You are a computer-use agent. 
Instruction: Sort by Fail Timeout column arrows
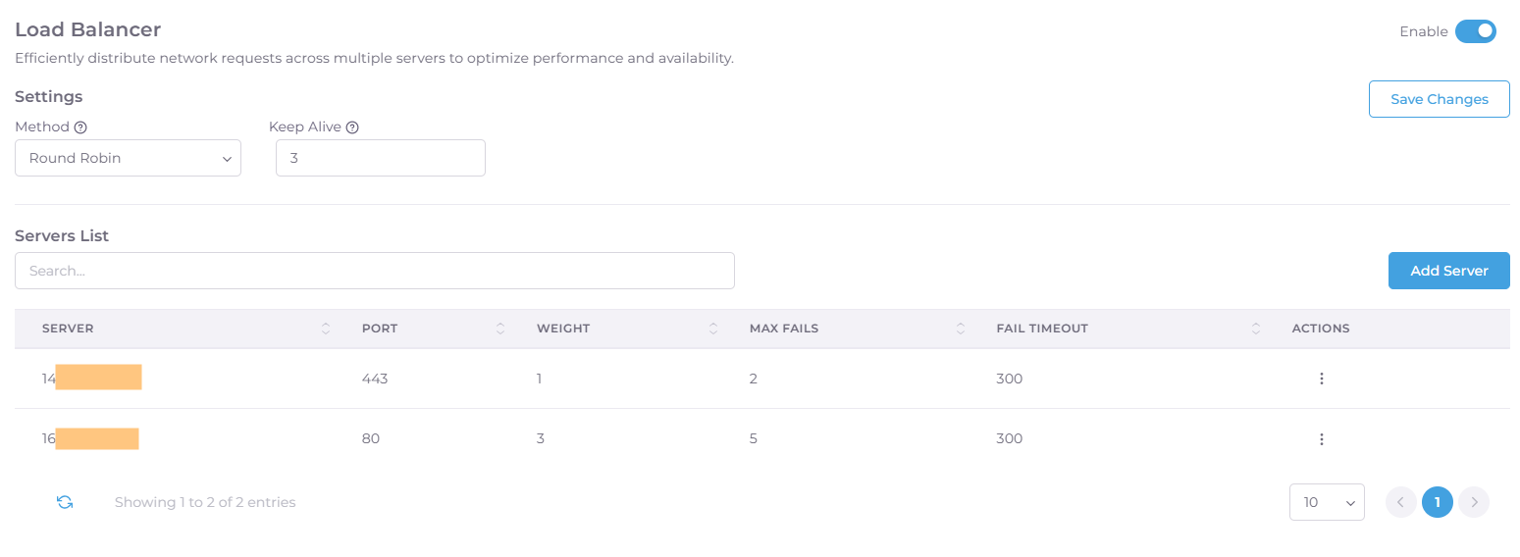coord(1256,329)
